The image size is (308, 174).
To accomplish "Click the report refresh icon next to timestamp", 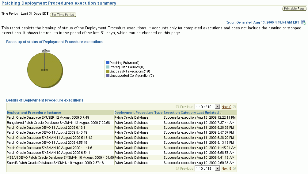I will (303, 22).
